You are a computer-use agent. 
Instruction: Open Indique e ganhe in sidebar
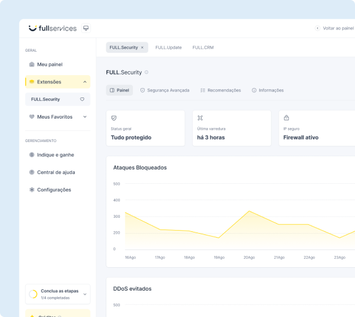point(55,155)
